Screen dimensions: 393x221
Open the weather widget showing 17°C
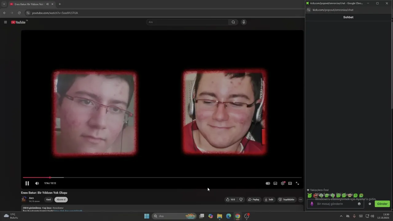(x=10, y=216)
